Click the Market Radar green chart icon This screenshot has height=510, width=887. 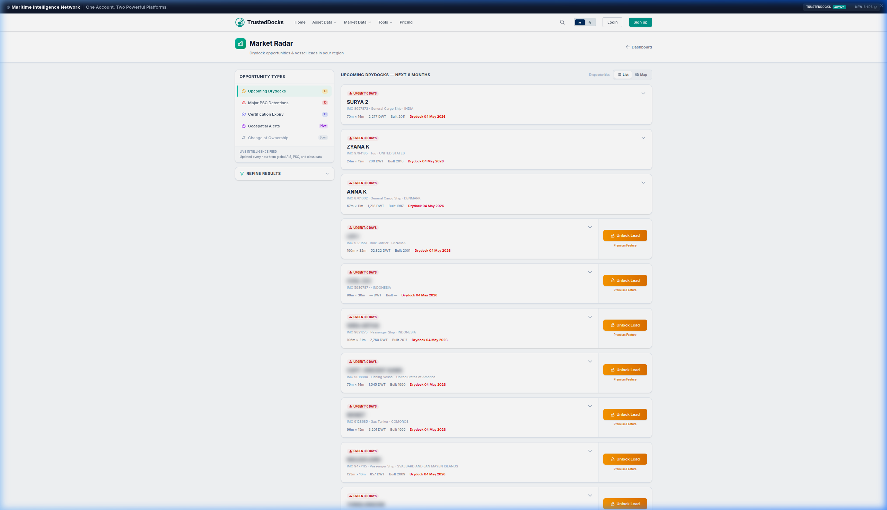point(240,44)
